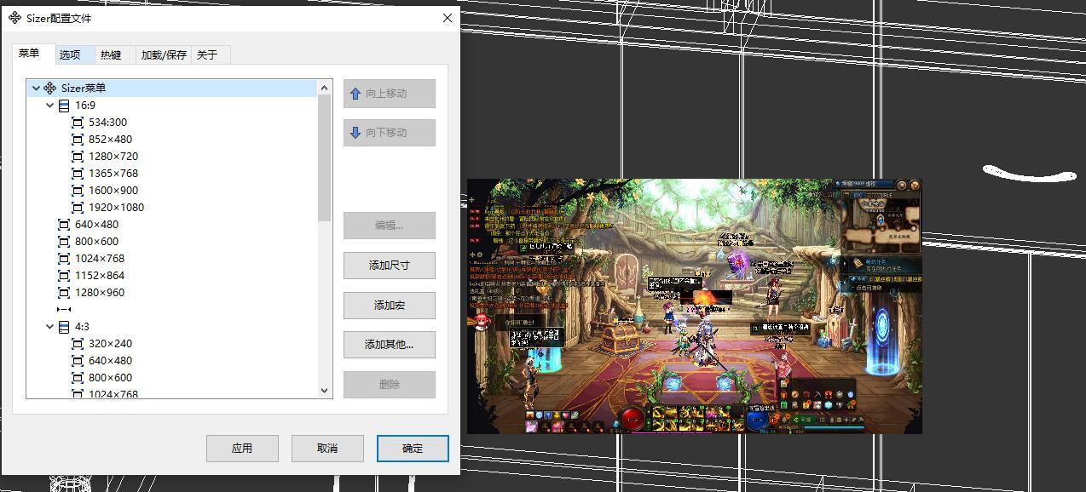This screenshot has width=1086, height=492.
Task: Select the 1600×900 size entry
Action: 113,191
